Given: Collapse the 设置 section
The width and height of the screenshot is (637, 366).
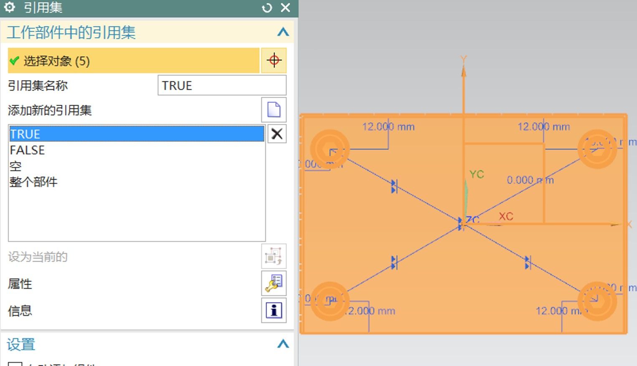Looking at the screenshot, I should coord(283,344).
